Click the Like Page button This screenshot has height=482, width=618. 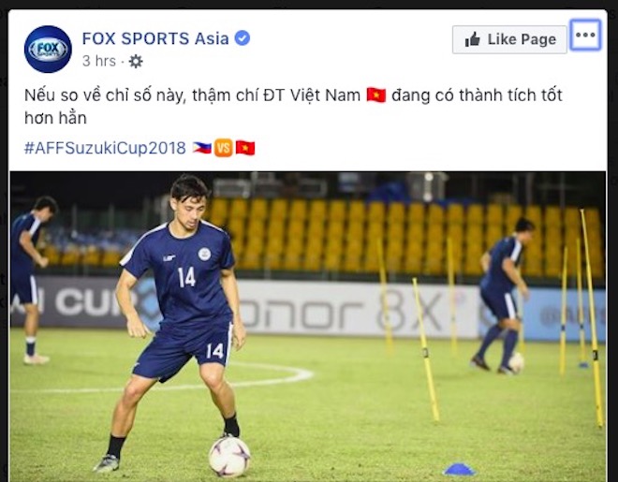click(x=509, y=39)
